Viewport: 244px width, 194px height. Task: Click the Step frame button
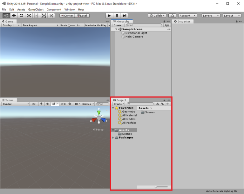[124, 16]
